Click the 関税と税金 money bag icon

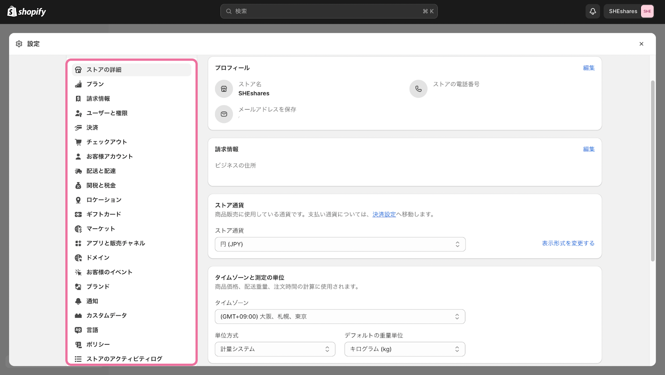pyautogui.click(x=78, y=186)
